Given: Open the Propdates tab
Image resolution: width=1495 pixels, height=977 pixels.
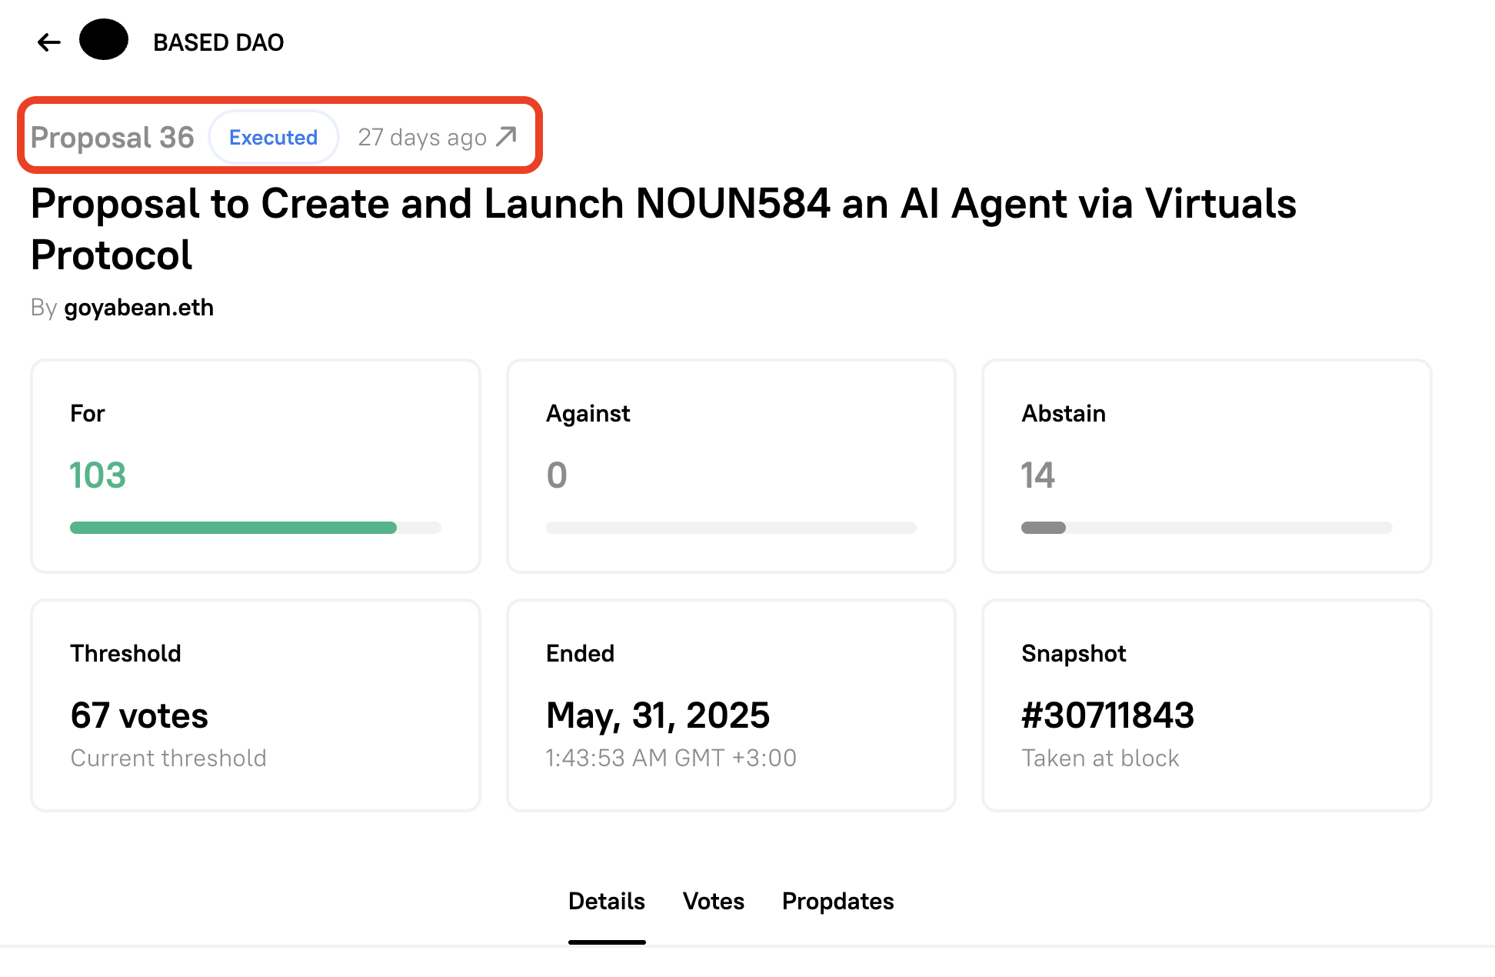Looking at the screenshot, I should [838, 901].
